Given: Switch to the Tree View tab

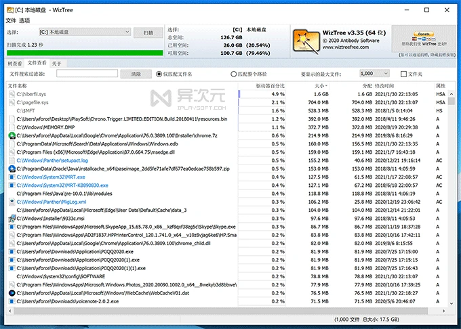Looking at the screenshot, I should click(15, 64).
